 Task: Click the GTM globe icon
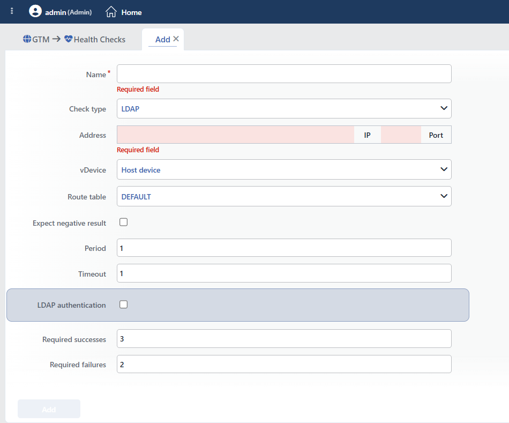click(27, 39)
